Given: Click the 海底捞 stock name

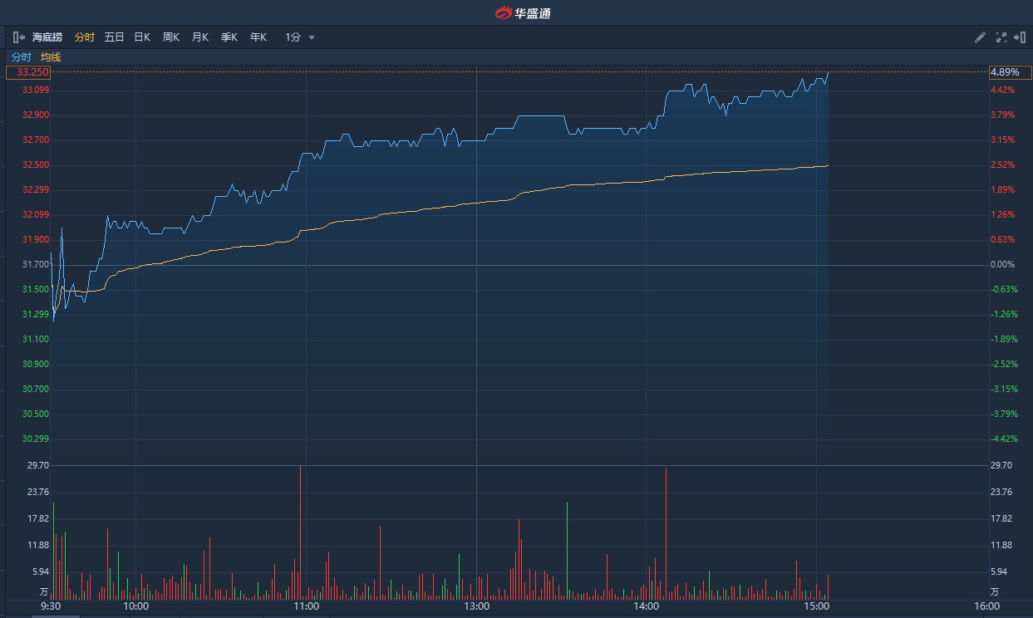Looking at the screenshot, I should pos(47,37).
